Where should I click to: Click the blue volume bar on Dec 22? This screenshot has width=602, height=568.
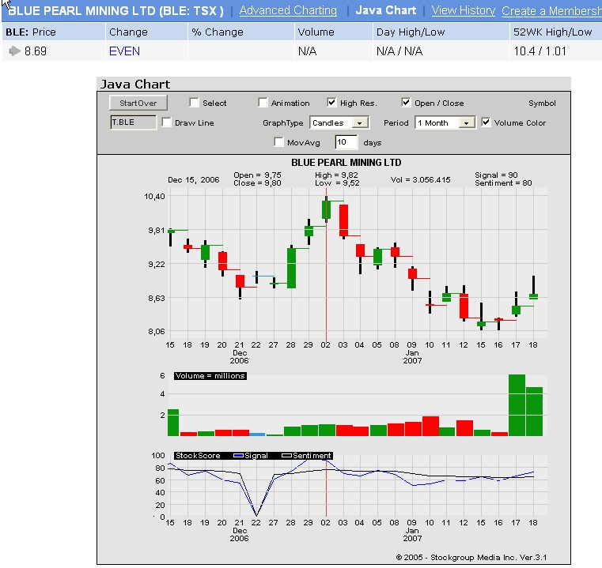click(x=257, y=434)
